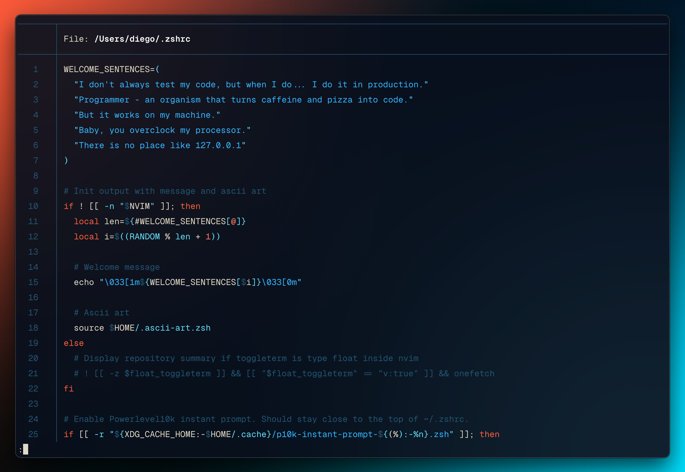Click line number 6 in the gutter
685x472 pixels.
tap(36, 146)
